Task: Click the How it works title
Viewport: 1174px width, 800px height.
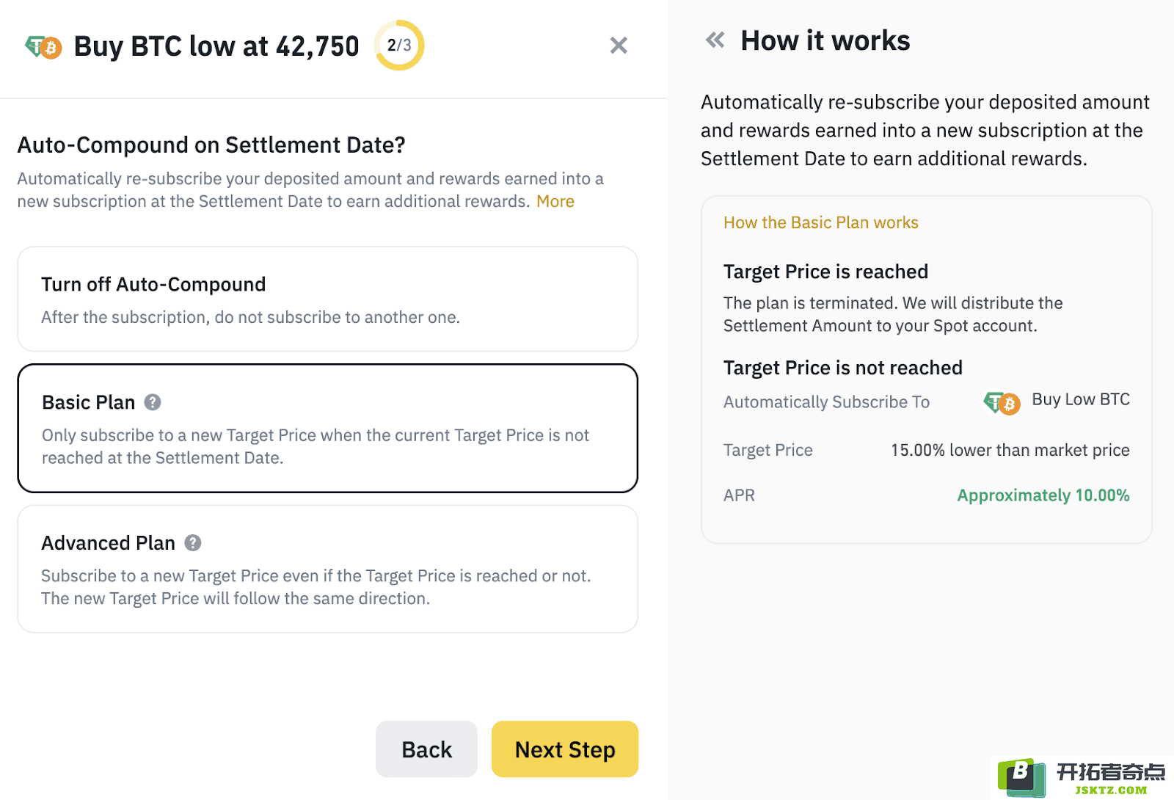Action: (825, 40)
